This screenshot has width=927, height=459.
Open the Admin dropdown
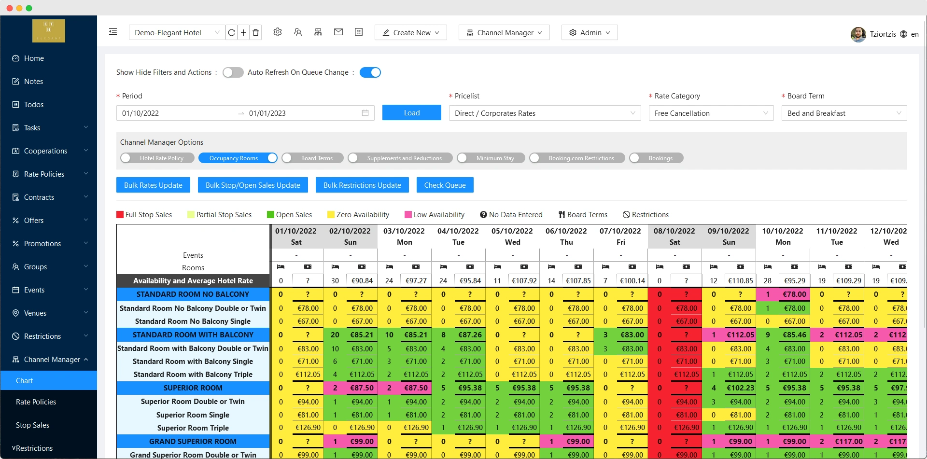590,32
